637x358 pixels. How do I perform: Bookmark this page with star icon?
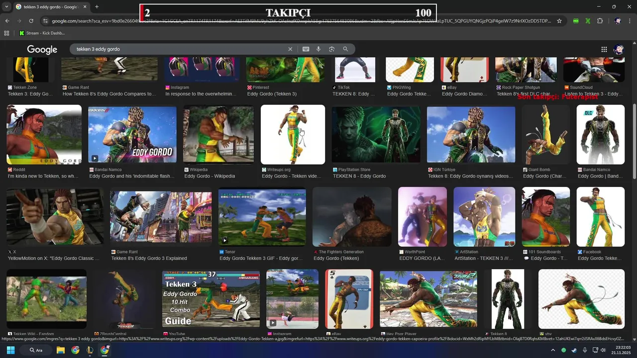click(559, 21)
